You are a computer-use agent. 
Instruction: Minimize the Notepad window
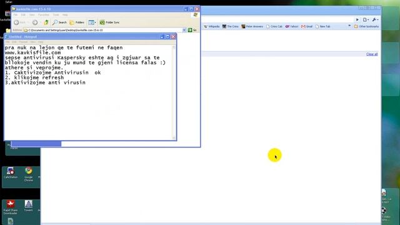click(x=162, y=37)
